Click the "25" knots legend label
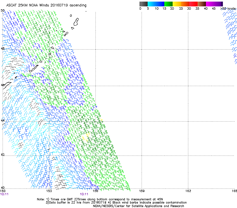 click(x=181, y=9)
